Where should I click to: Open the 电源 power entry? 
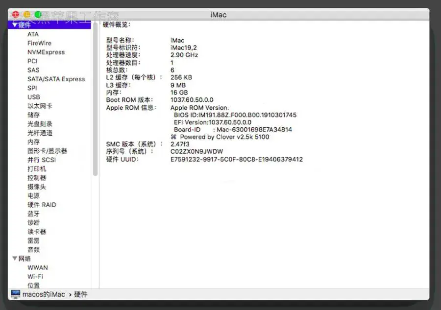tap(33, 196)
